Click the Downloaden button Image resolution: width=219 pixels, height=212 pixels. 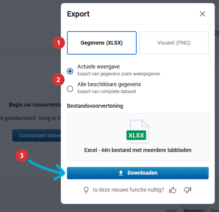(138, 173)
